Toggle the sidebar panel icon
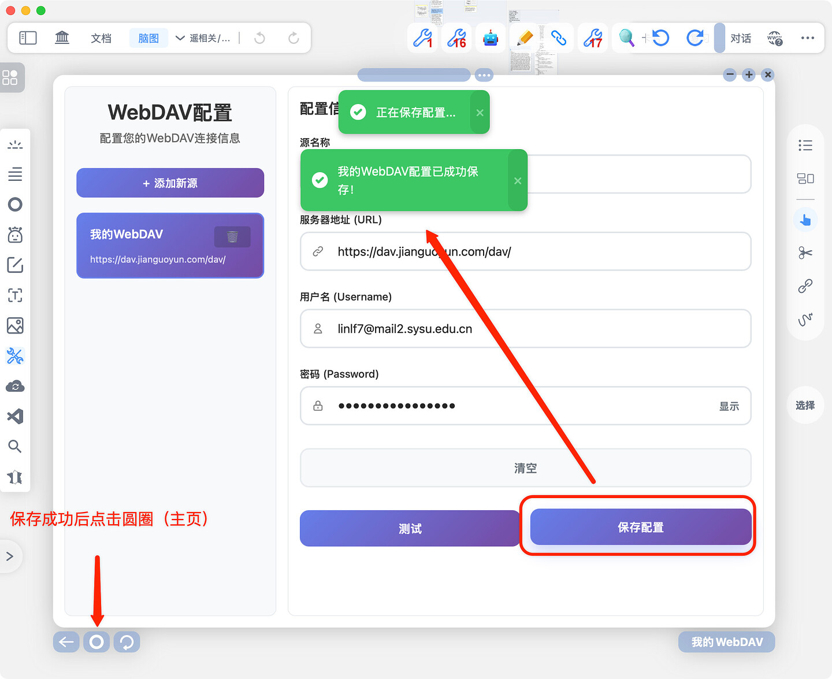Screen dimensions: 832x679 tap(28, 38)
